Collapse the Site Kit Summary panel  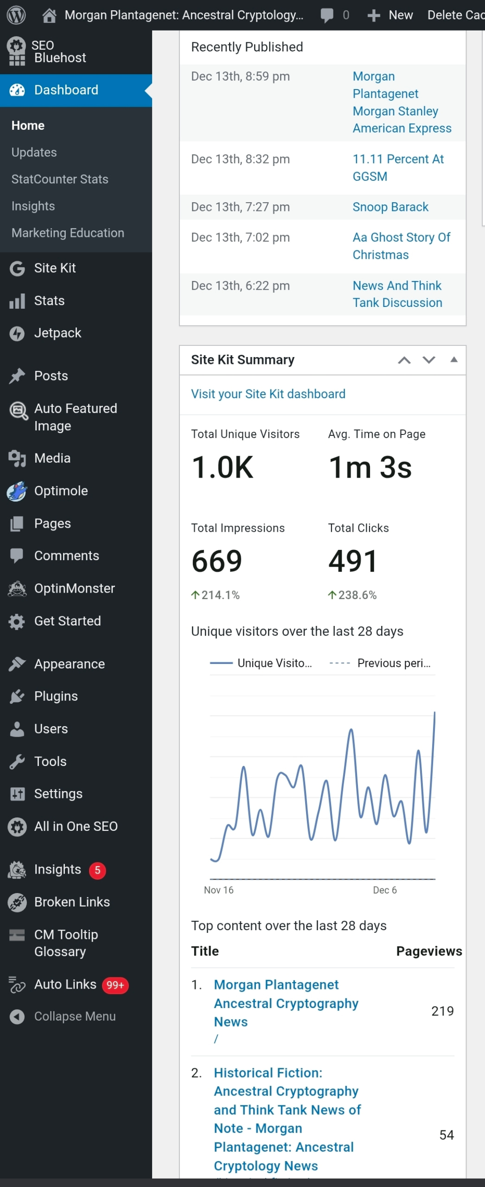[x=454, y=360]
